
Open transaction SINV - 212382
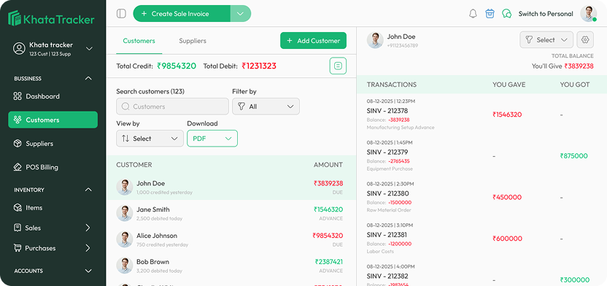coord(387,277)
